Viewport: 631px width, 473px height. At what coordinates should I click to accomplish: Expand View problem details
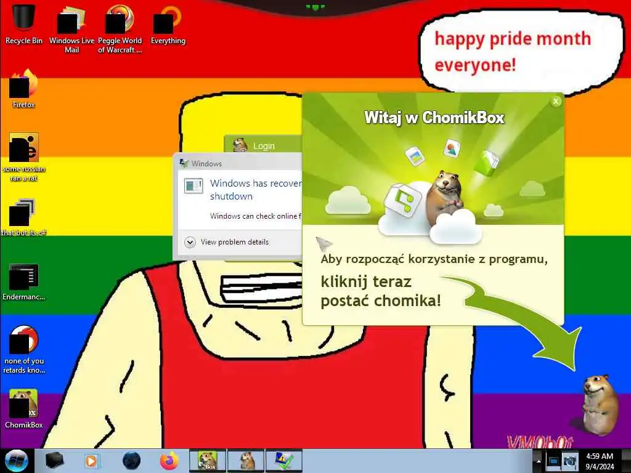click(x=227, y=242)
